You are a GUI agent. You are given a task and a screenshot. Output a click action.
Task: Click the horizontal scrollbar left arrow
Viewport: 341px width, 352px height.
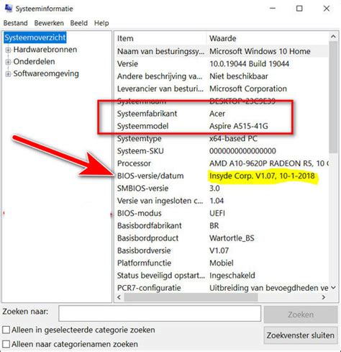point(119,297)
